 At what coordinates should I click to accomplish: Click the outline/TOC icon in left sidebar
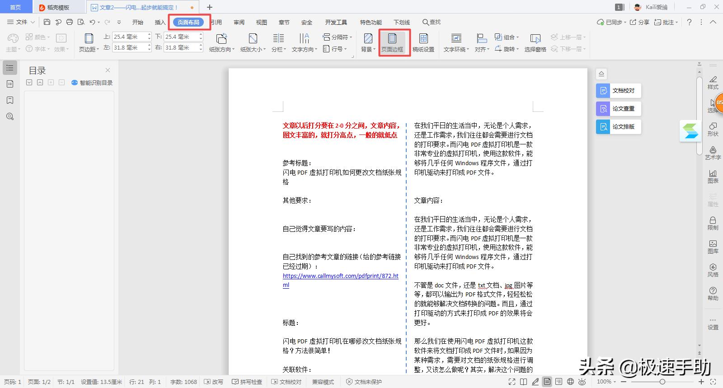pos(10,68)
